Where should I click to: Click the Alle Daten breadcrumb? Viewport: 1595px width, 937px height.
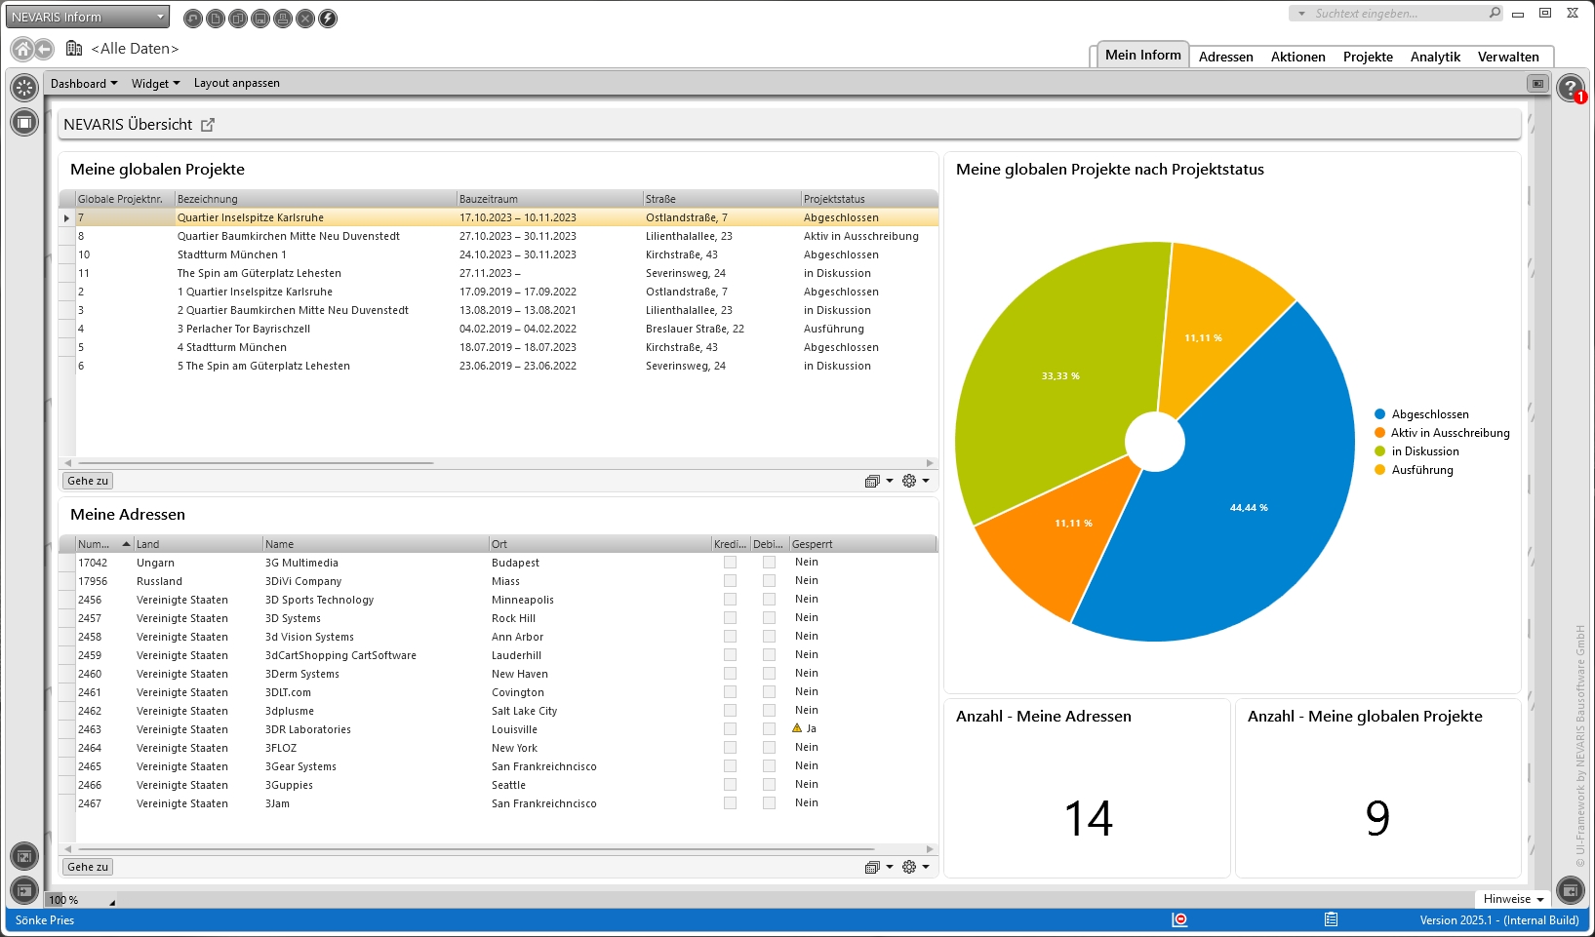coord(135,49)
